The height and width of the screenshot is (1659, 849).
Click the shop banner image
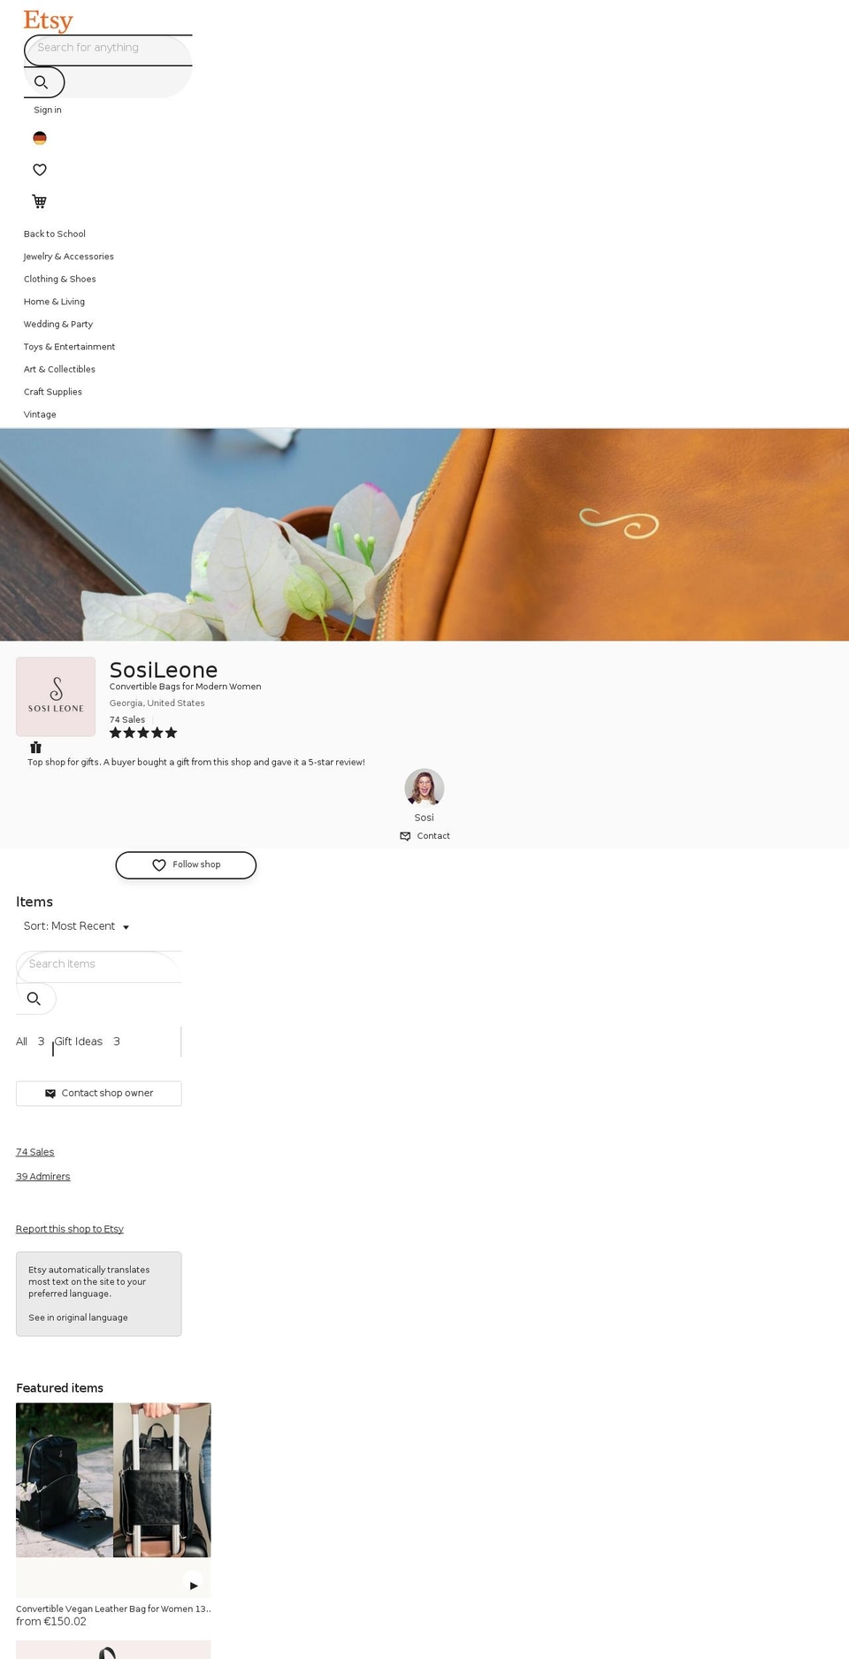click(x=424, y=534)
